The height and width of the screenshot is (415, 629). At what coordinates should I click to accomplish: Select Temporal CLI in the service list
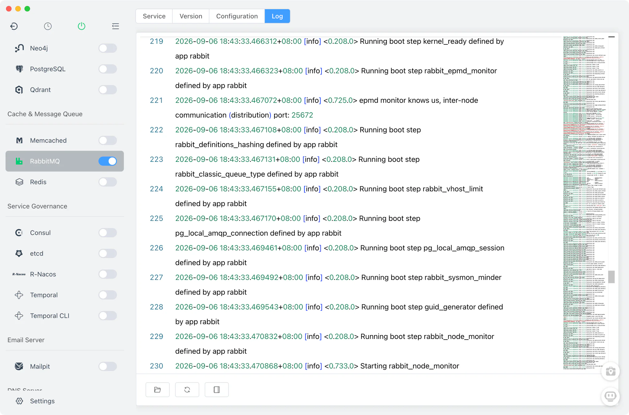pyautogui.click(x=64, y=316)
